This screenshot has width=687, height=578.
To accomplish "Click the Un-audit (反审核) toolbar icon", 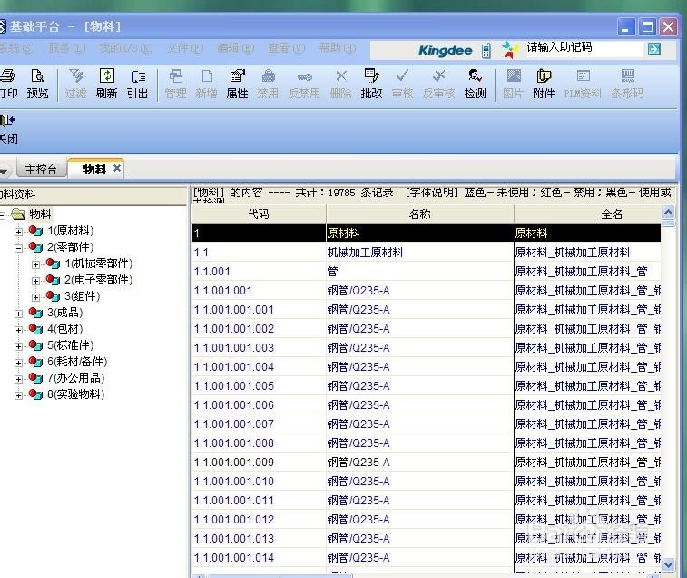I will pyautogui.click(x=438, y=84).
